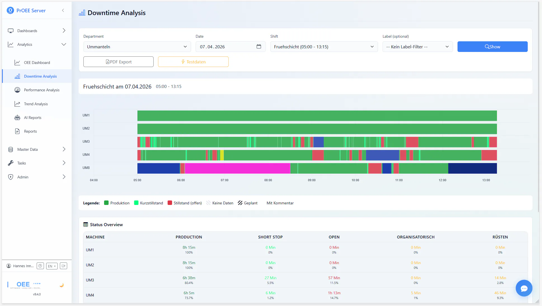Click the user profile avatar icon
The image size is (542, 306).
coord(9,266)
